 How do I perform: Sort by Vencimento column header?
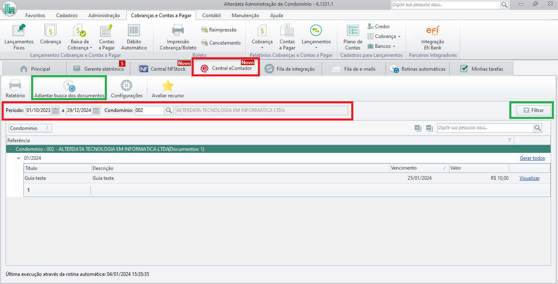point(419,168)
